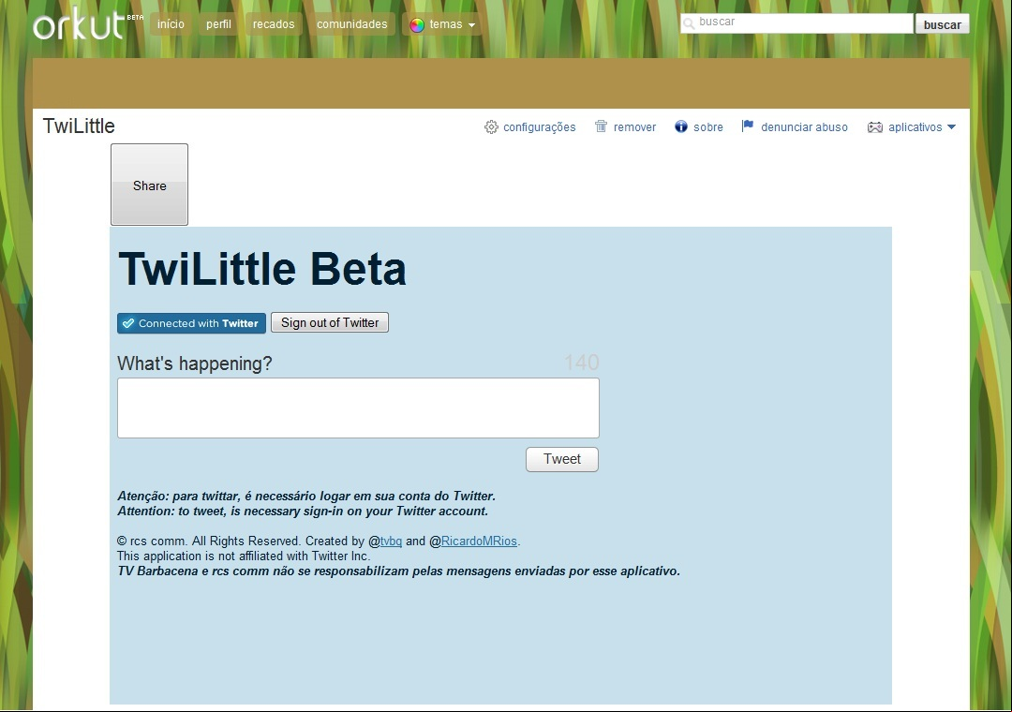Click the Tweet button
This screenshot has height=712, width=1012.
(x=562, y=459)
